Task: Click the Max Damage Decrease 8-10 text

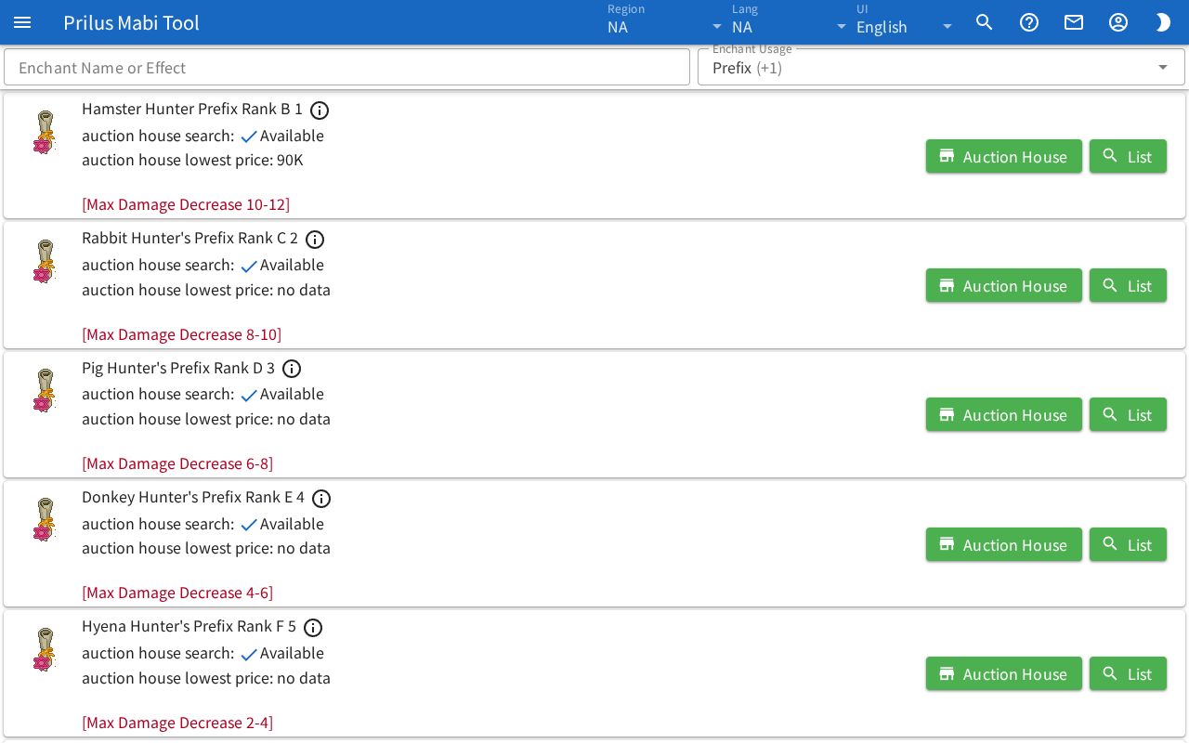Action: pos(181,333)
